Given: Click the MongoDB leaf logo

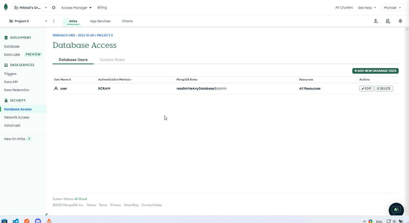Looking at the screenshot, I should 6,7.
